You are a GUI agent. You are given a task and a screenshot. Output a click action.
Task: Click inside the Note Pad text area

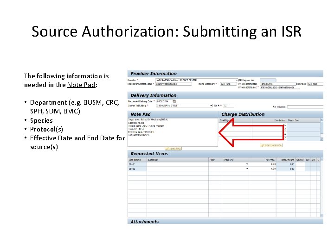[173, 132]
